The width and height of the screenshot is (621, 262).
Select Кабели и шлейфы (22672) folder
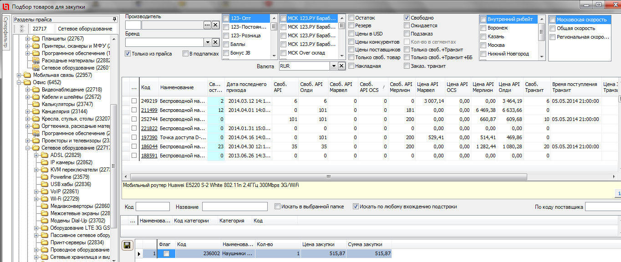coord(71,97)
